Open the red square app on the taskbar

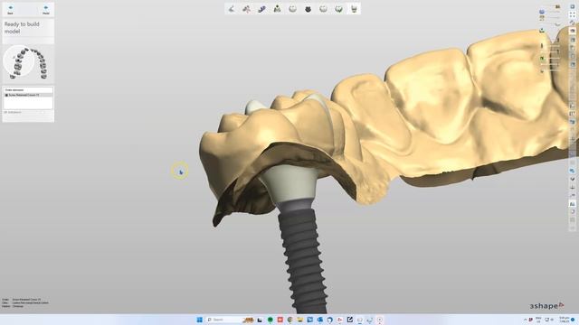(x=280, y=320)
